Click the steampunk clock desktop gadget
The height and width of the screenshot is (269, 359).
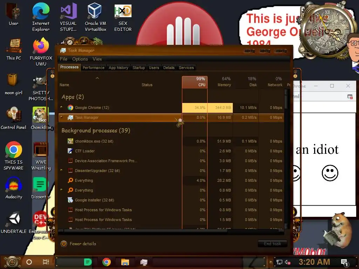[327, 31]
